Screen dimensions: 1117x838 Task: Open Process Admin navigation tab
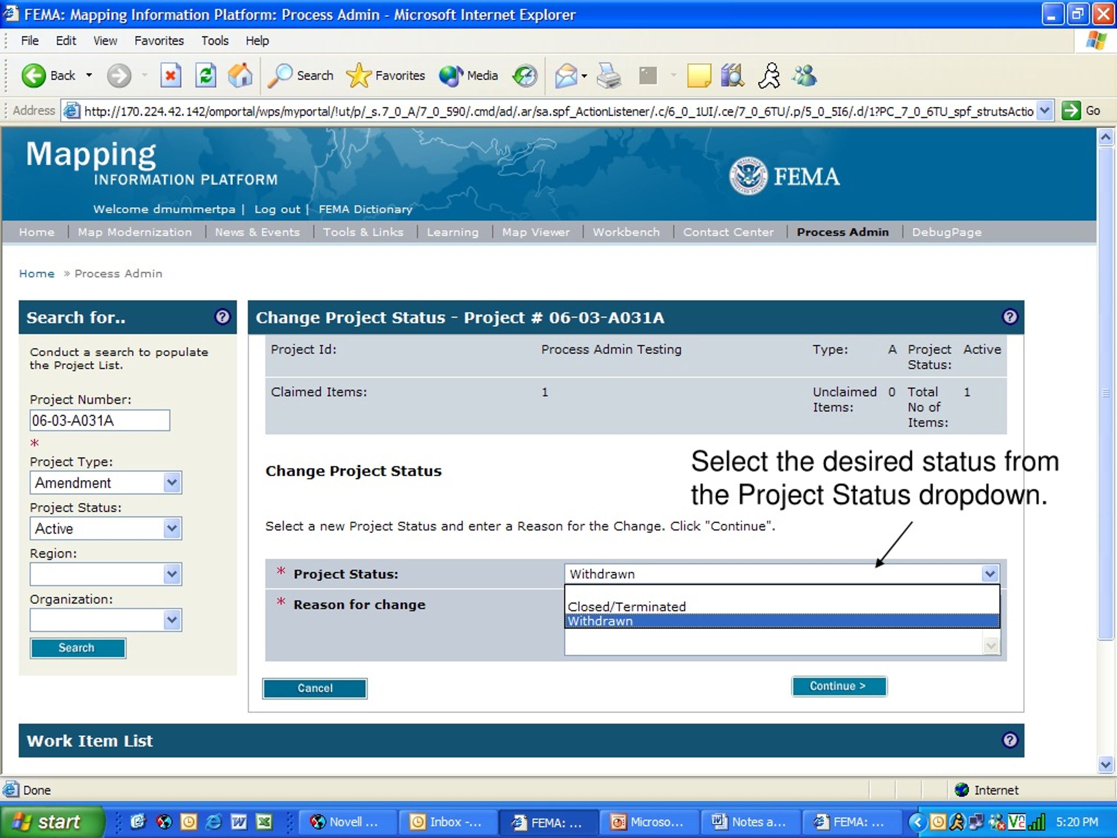[x=843, y=232]
